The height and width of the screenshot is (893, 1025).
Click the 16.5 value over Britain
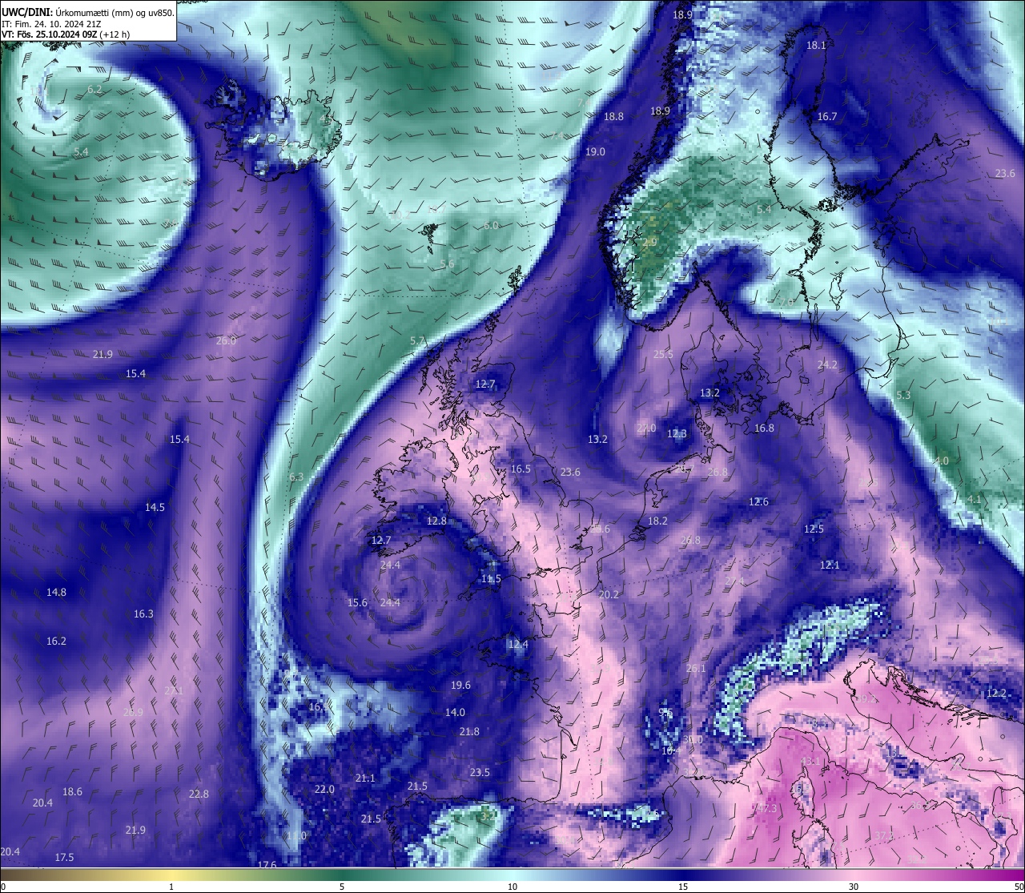(x=521, y=469)
